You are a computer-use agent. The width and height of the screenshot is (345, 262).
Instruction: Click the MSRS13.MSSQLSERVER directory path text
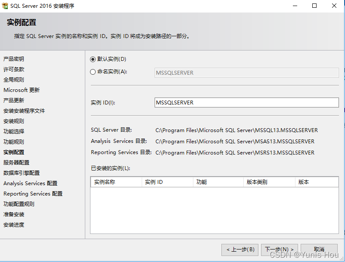tap(235, 153)
